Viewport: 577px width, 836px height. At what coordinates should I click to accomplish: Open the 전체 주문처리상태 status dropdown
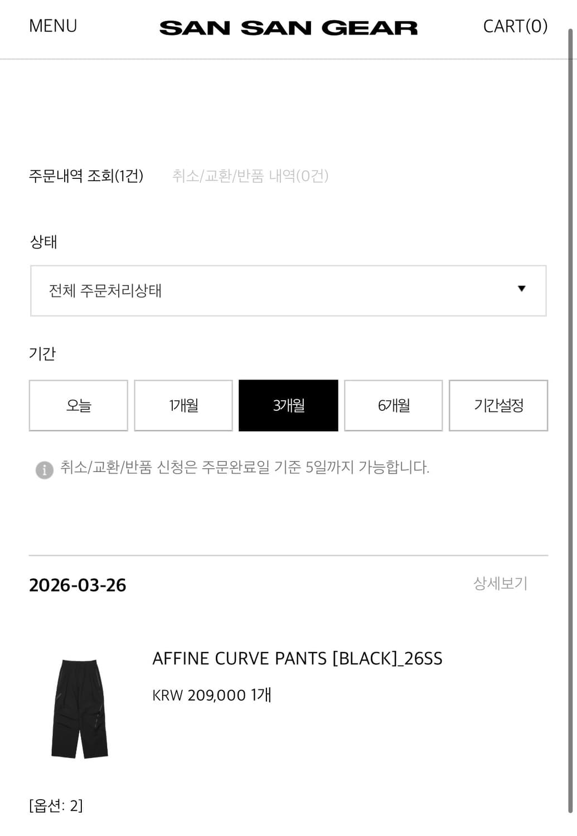tap(288, 290)
